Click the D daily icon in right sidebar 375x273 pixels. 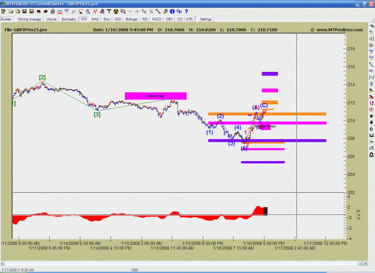(371, 129)
